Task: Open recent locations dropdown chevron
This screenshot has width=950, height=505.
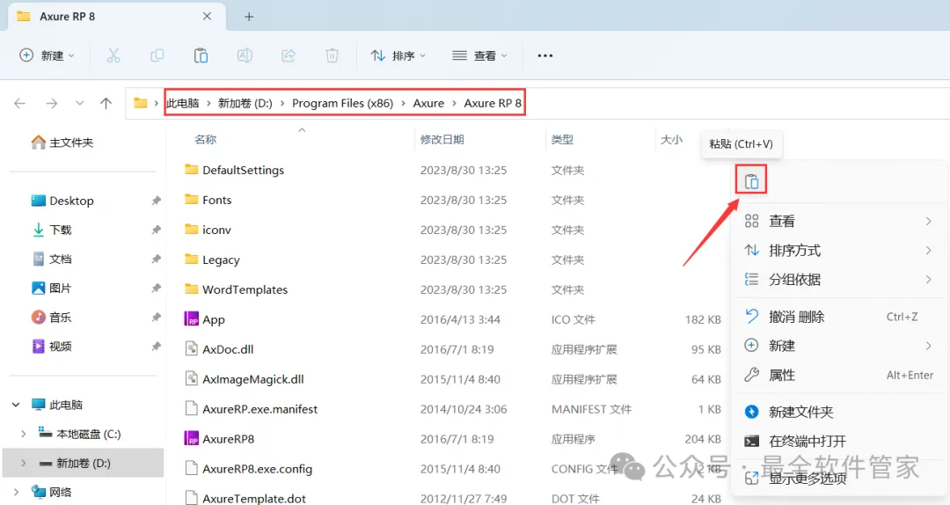Action: point(79,104)
